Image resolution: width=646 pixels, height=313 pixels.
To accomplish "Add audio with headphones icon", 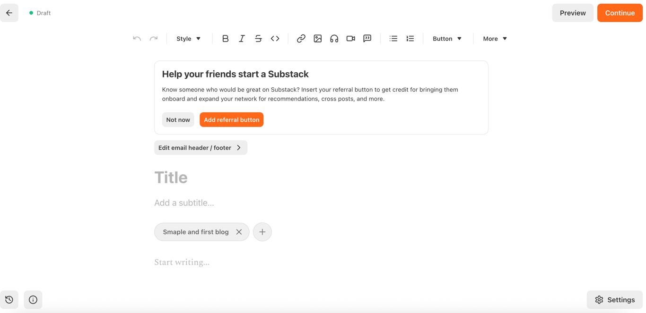I will [334, 39].
